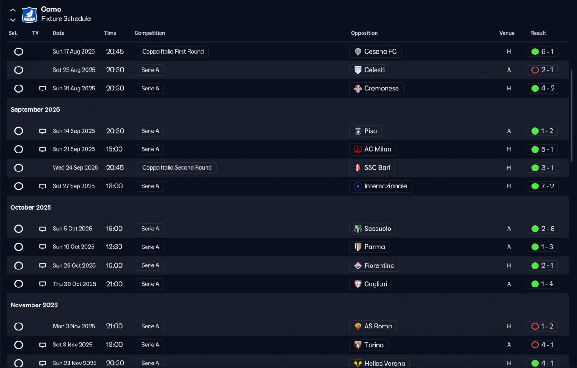Click the Internazionale crest icon

[x=358, y=186]
